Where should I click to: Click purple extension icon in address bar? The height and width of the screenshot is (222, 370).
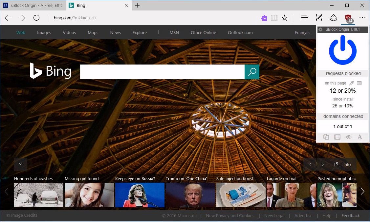(264, 18)
